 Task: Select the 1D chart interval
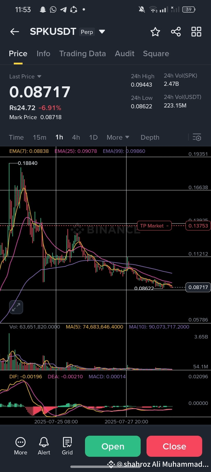(x=93, y=137)
